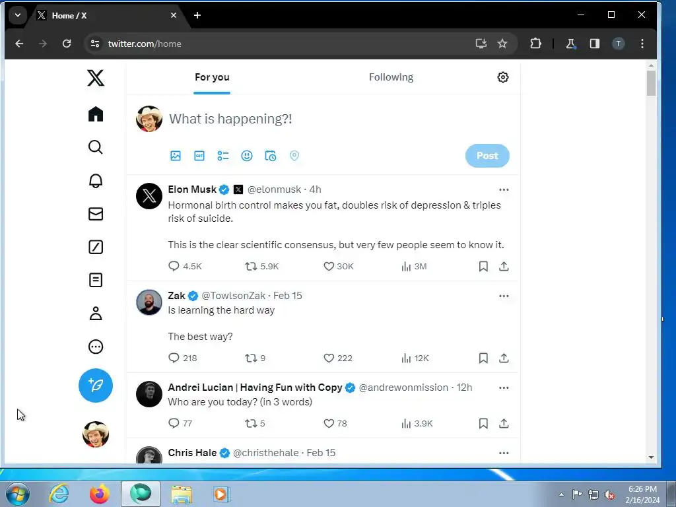Go back in browser toolbar
The image size is (676, 507).
(19, 44)
